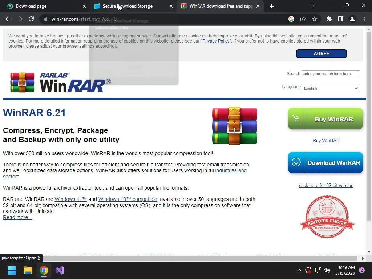372x279 pixels.
Task: Close the Download page tab
Action: click(84, 6)
